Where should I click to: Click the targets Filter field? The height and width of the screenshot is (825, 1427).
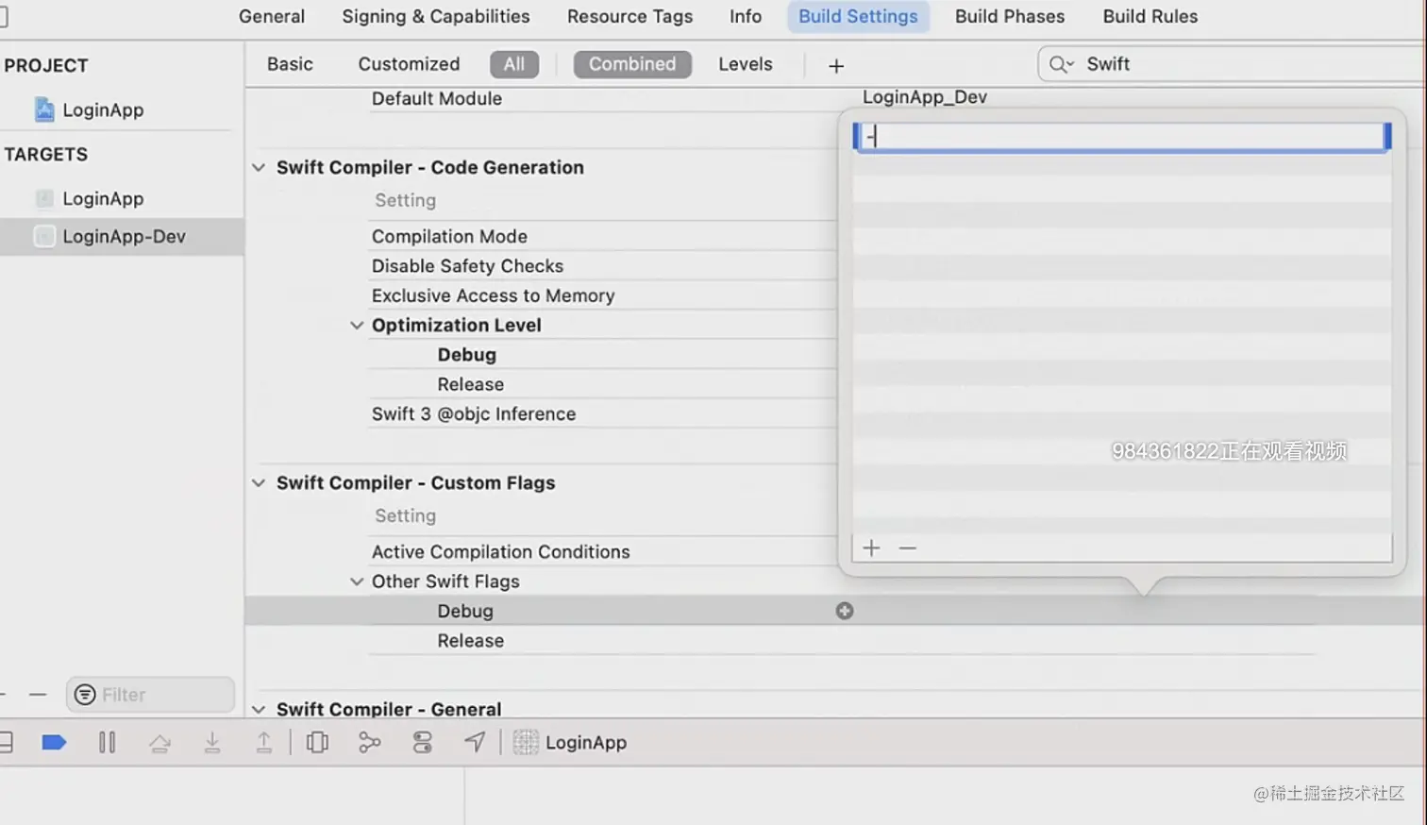(151, 695)
